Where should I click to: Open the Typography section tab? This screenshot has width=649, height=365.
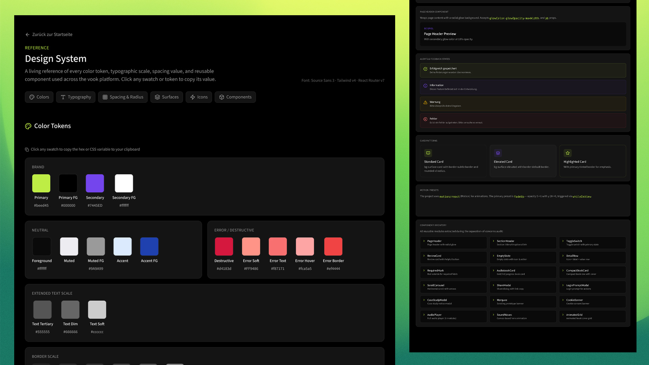(x=75, y=97)
